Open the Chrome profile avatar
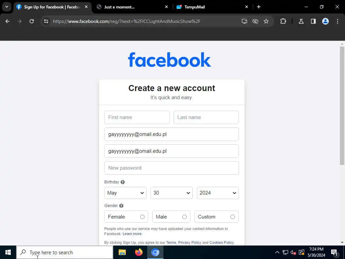 click(325, 21)
